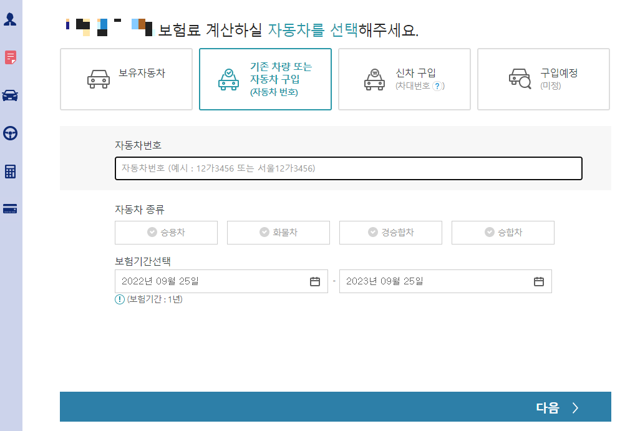Focus the 자동차번호 input field

pos(348,168)
